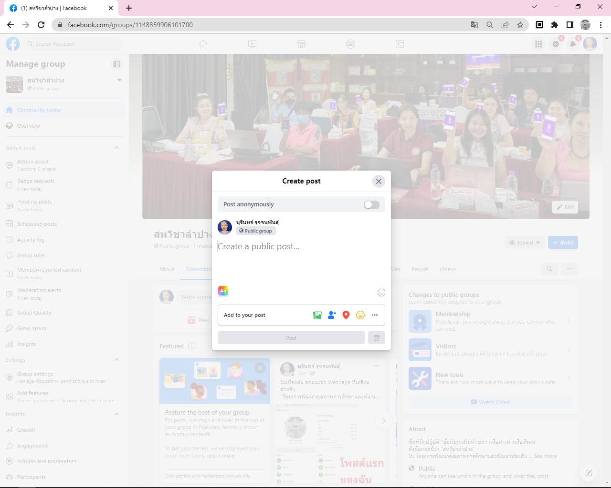The width and height of the screenshot is (611, 488).
Task: Open the Chrome tab search dropdown arrow
Action: coord(534,7)
